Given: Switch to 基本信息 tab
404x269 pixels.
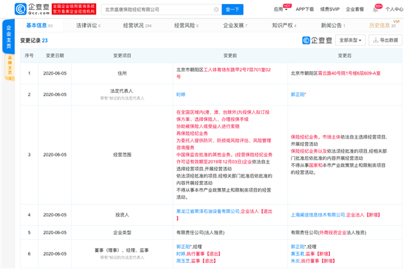Looking at the screenshot, I should click(39, 26).
